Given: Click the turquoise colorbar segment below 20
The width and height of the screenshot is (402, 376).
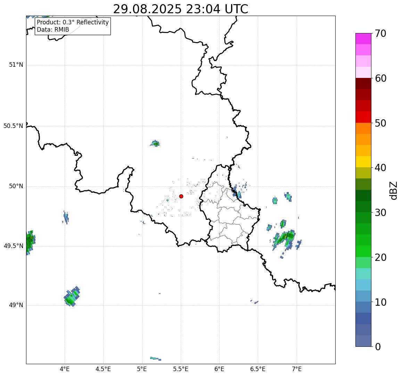Looking at the screenshot, I should 363,274.
